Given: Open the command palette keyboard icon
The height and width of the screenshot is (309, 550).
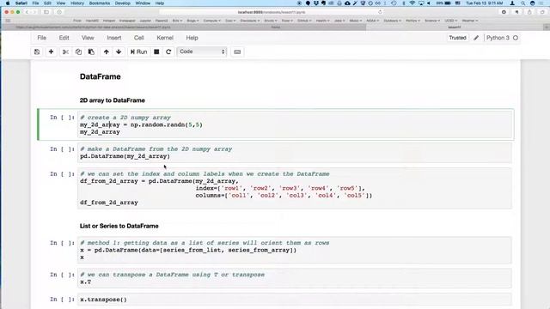Looking at the screenshot, I should pyautogui.click(x=237, y=51).
